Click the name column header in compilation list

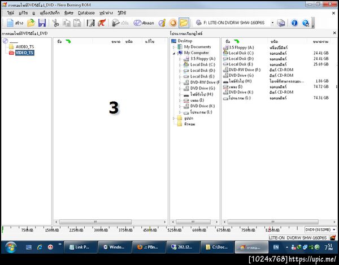[x=73, y=41]
